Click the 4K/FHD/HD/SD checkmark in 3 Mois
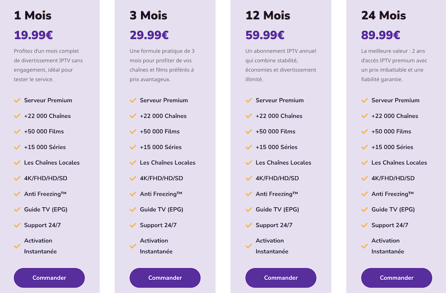Viewport: 446px width, 293px height. point(133,179)
